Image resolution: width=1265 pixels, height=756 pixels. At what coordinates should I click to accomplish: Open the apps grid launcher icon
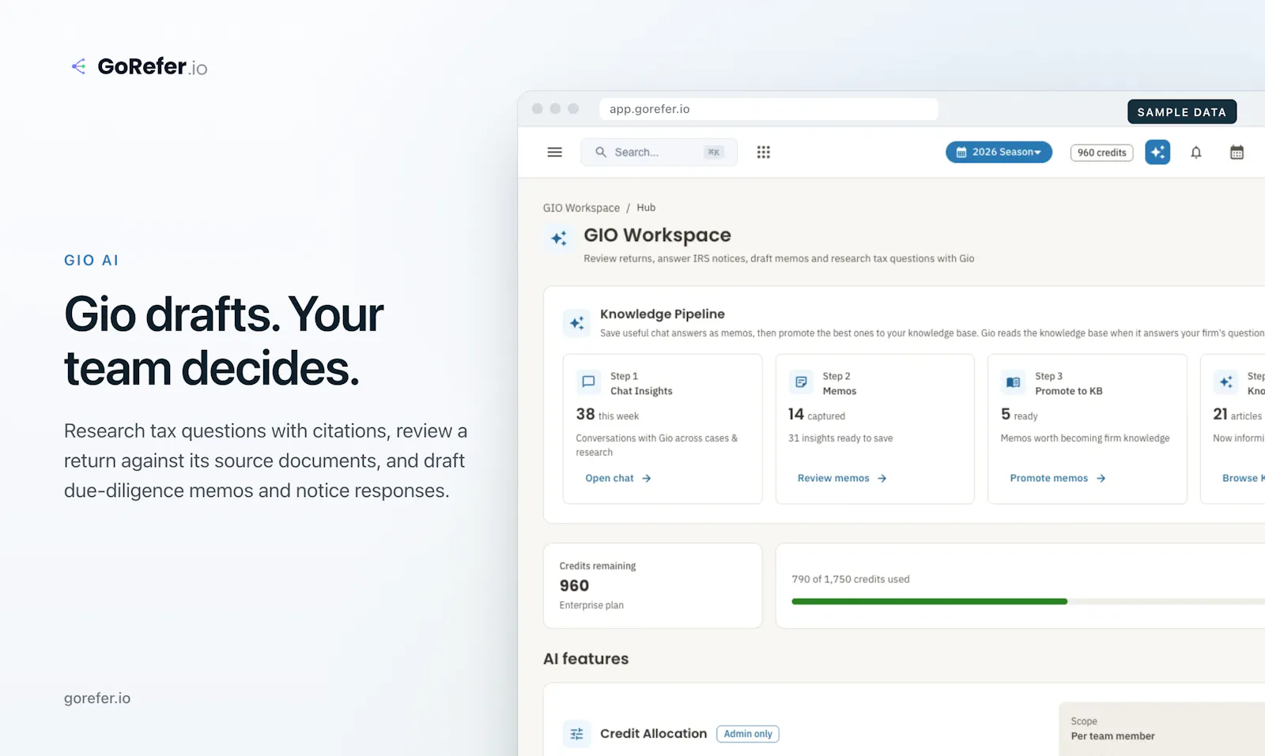(763, 152)
